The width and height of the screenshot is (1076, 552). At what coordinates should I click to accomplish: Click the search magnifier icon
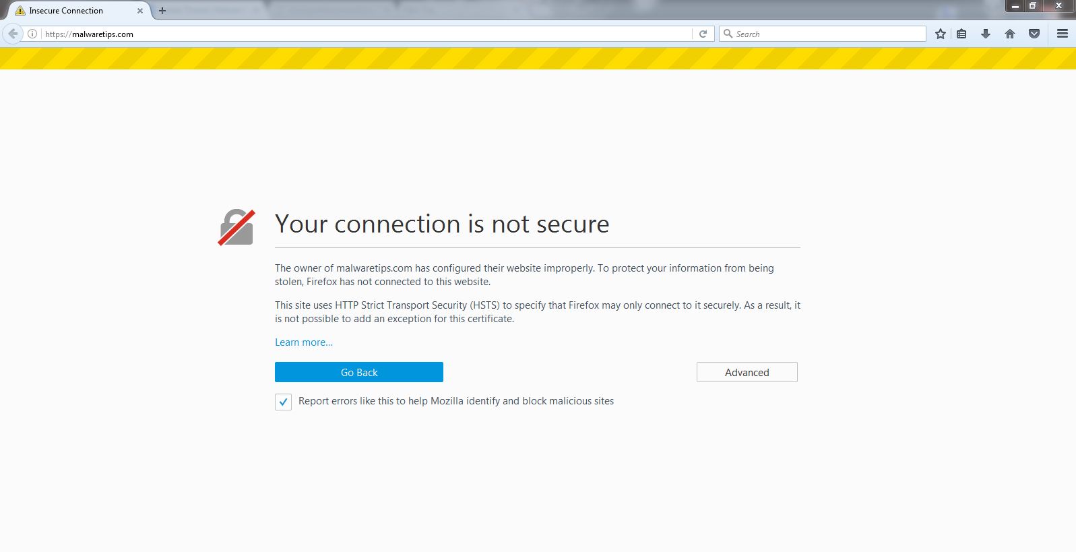[728, 34]
